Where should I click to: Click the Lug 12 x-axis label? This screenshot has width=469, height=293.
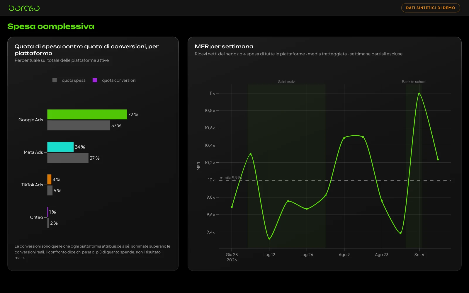pos(269,255)
